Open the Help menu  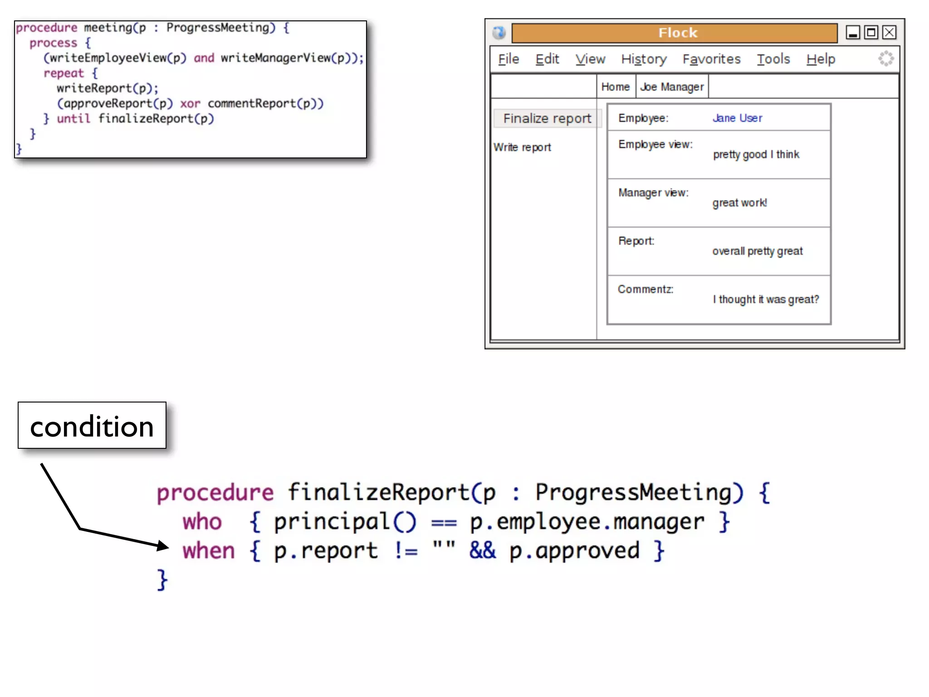point(821,59)
